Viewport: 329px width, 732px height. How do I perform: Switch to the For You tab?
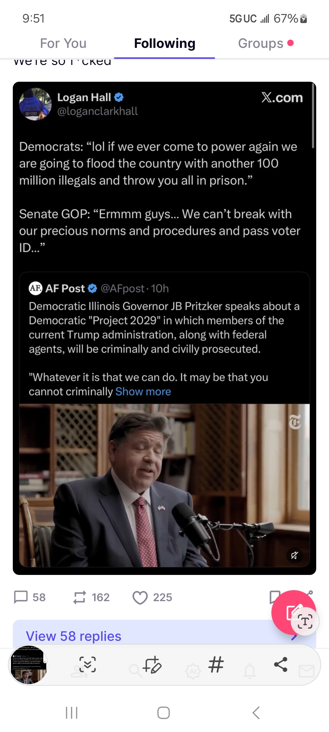(x=63, y=43)
